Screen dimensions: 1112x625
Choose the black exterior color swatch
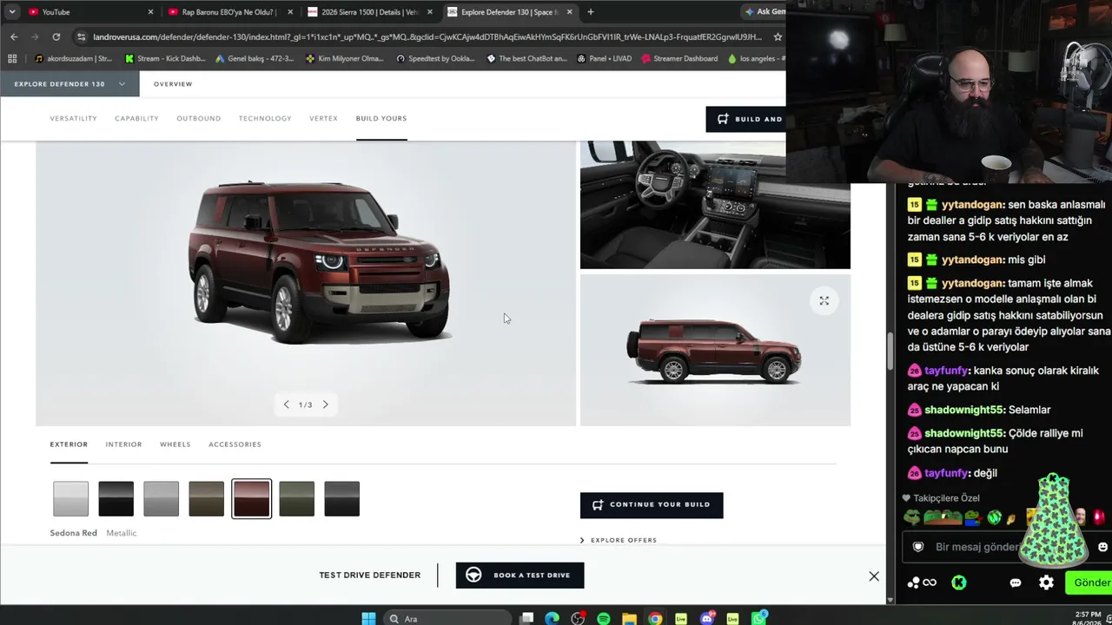116,499
